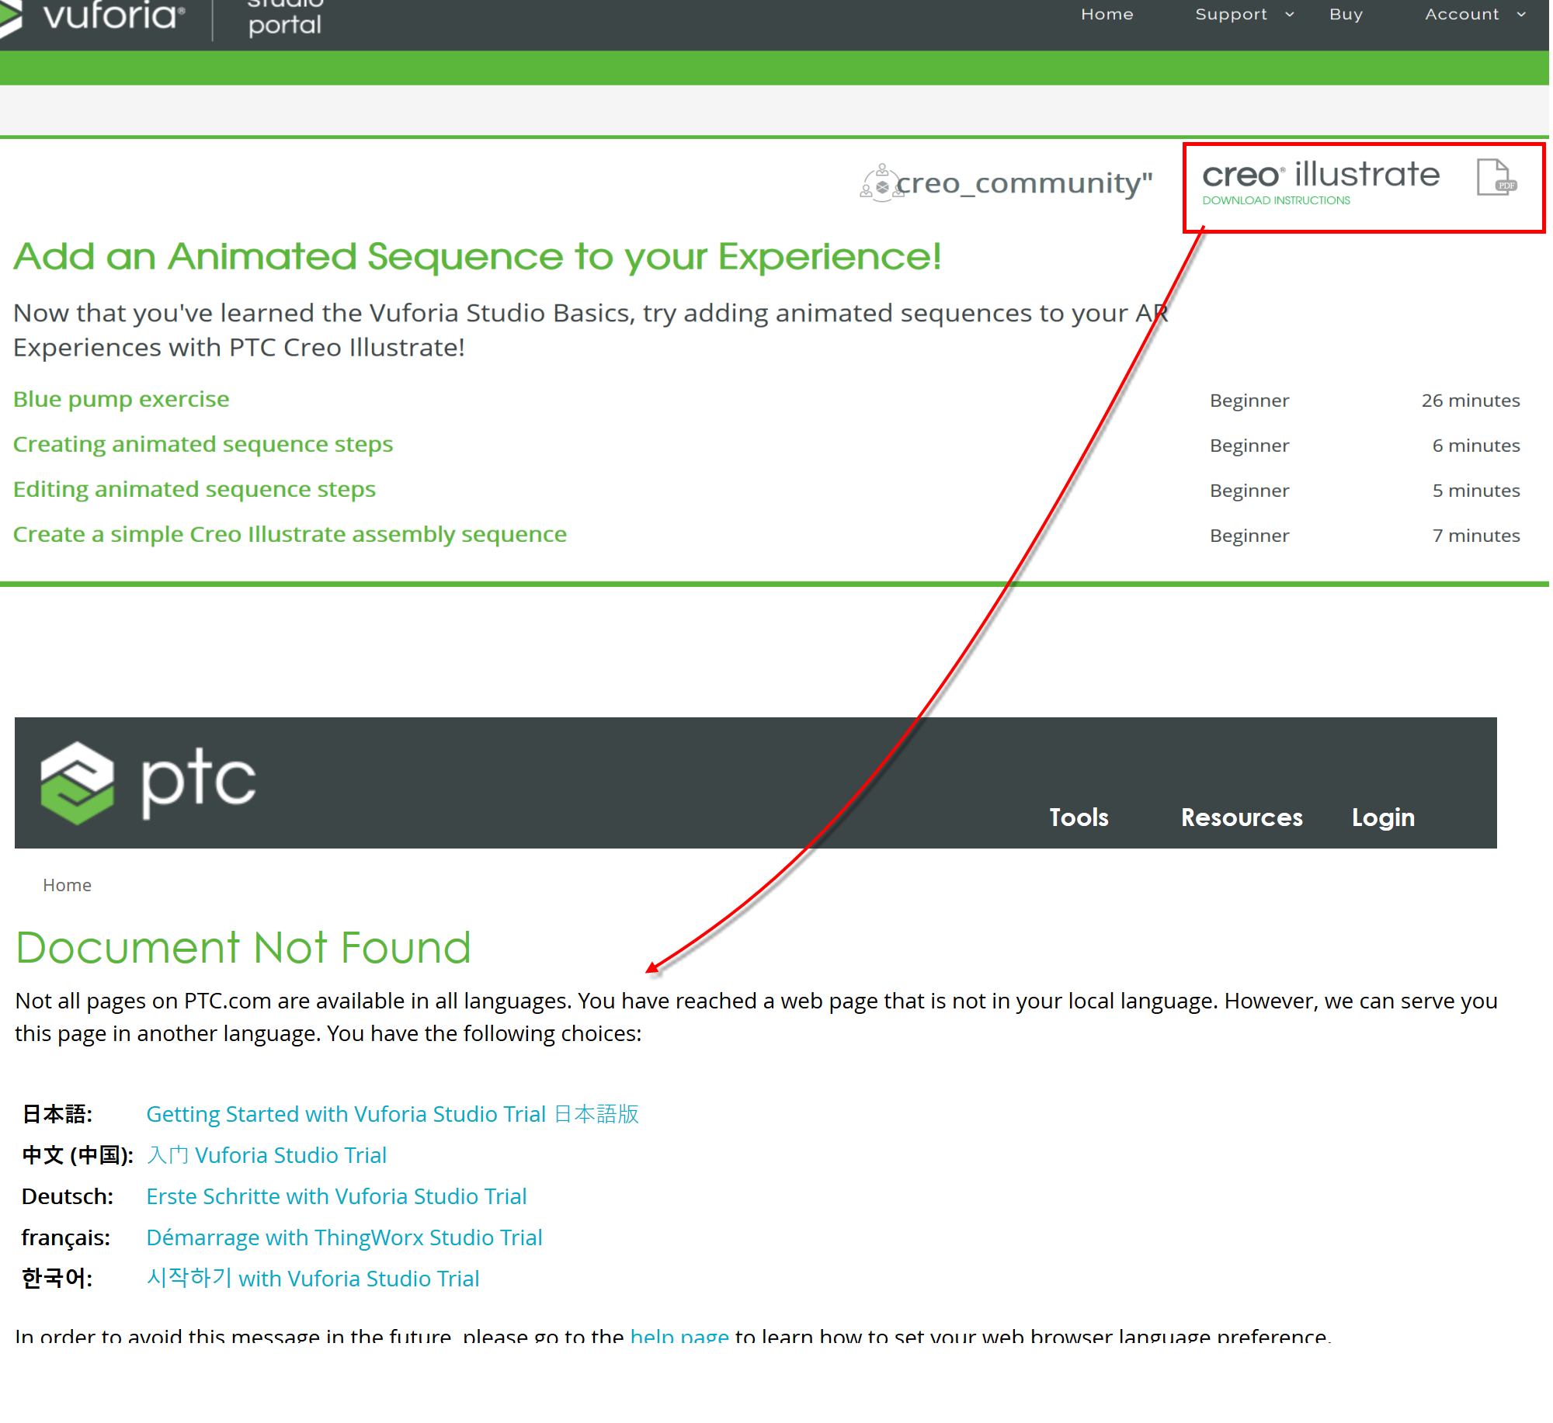Expand the Account dropdown menu
Screen dimensions: 1553x1423
click(1471, 12)
